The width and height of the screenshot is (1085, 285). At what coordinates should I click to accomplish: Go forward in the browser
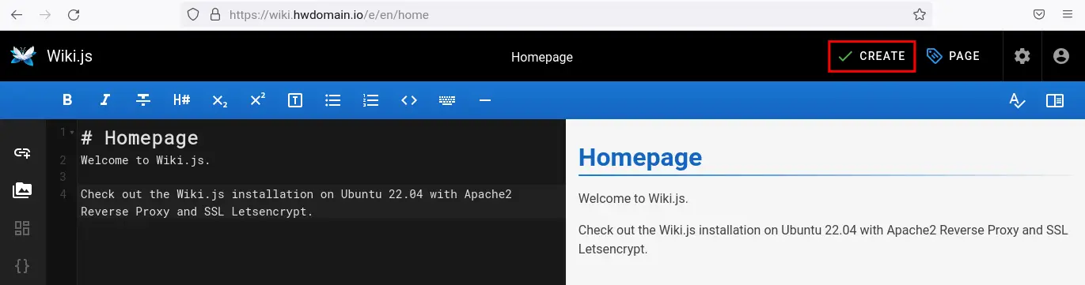[x=45, y=14]
